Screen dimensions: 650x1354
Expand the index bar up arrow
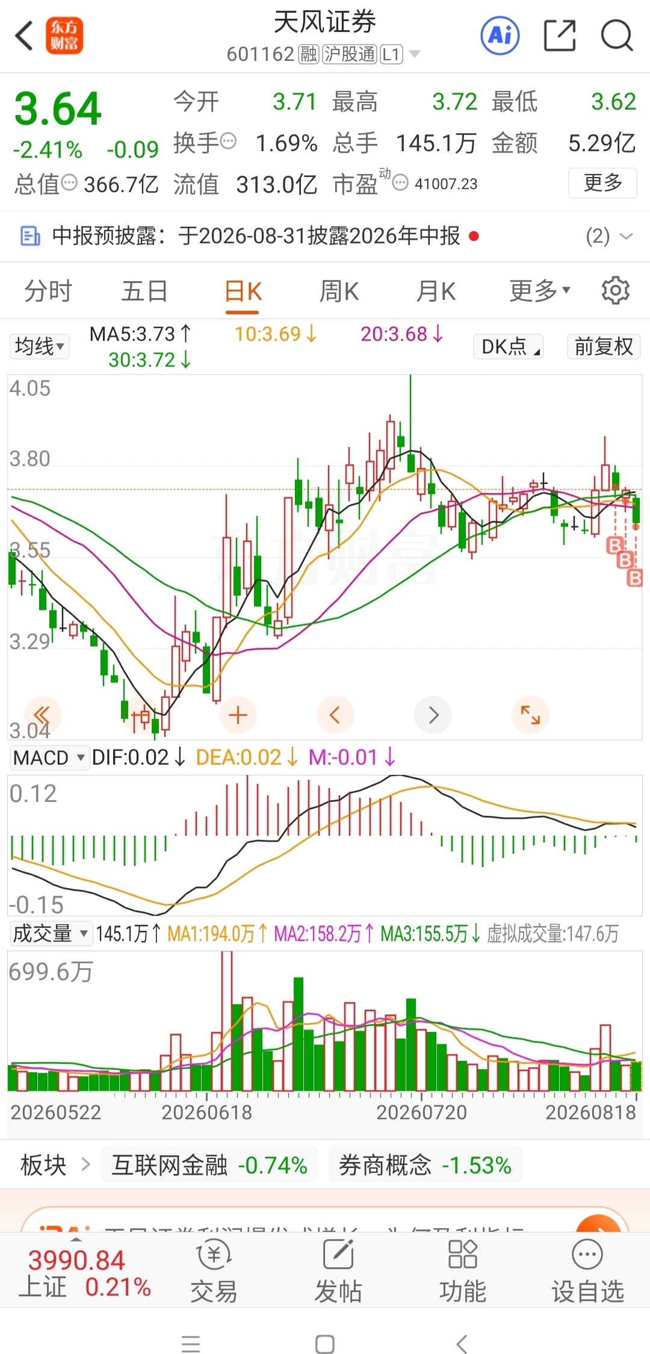tap(76, 1240)
